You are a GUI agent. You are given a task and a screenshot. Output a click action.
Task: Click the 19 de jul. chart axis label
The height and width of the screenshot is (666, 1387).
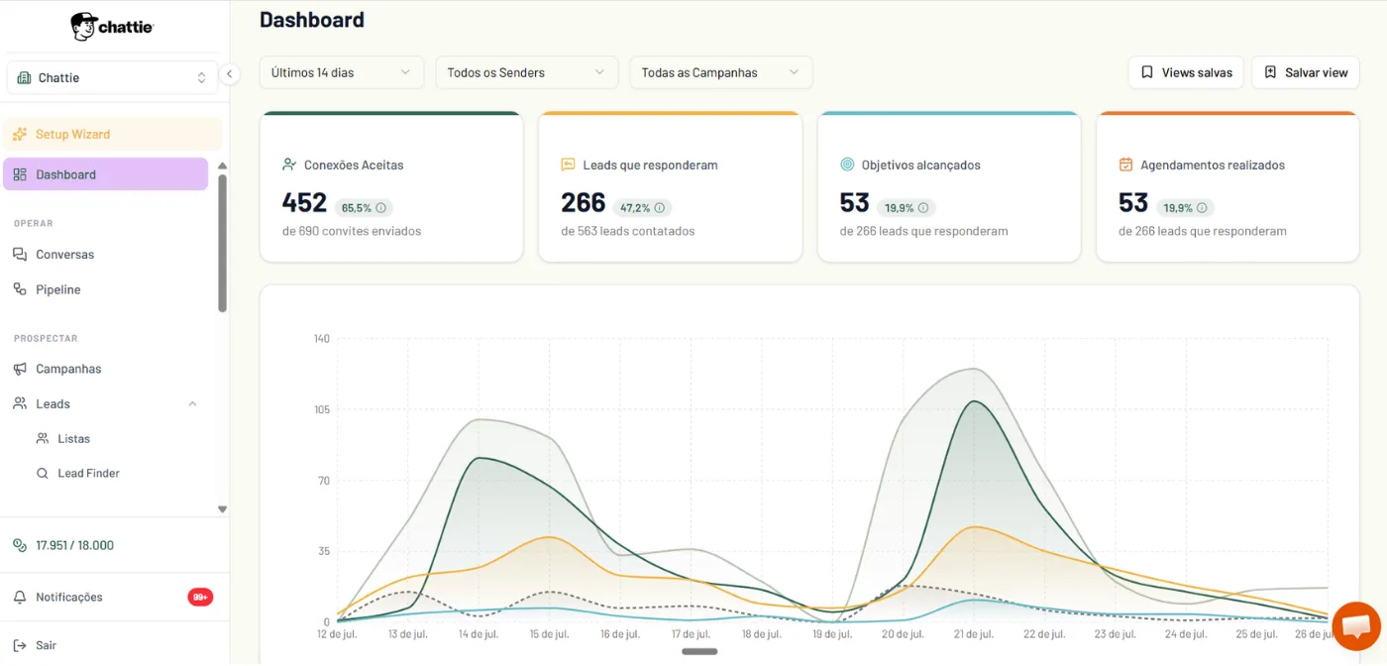832,634
